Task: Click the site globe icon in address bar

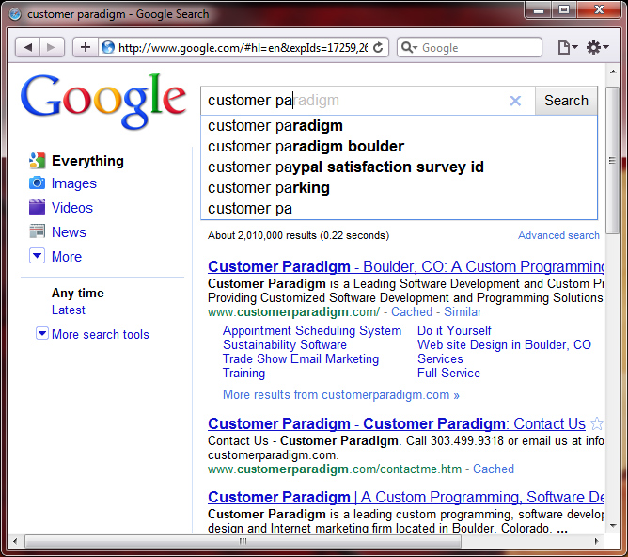Action: pyautogui.click(x=108, y=48)
